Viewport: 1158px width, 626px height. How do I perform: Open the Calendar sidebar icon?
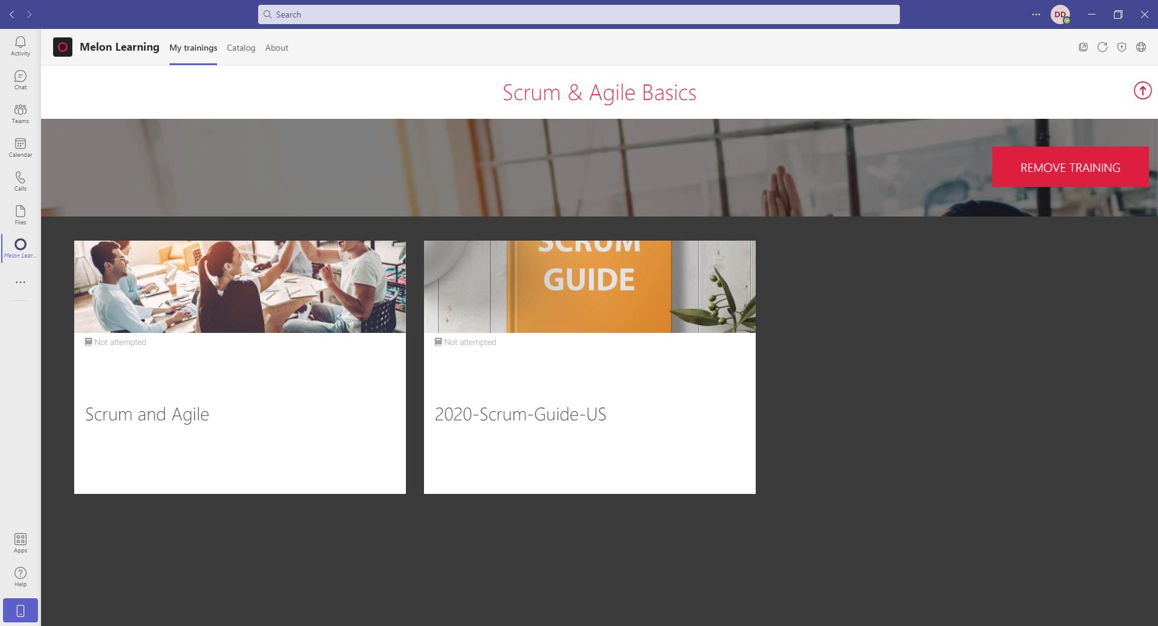coord(20,147)
